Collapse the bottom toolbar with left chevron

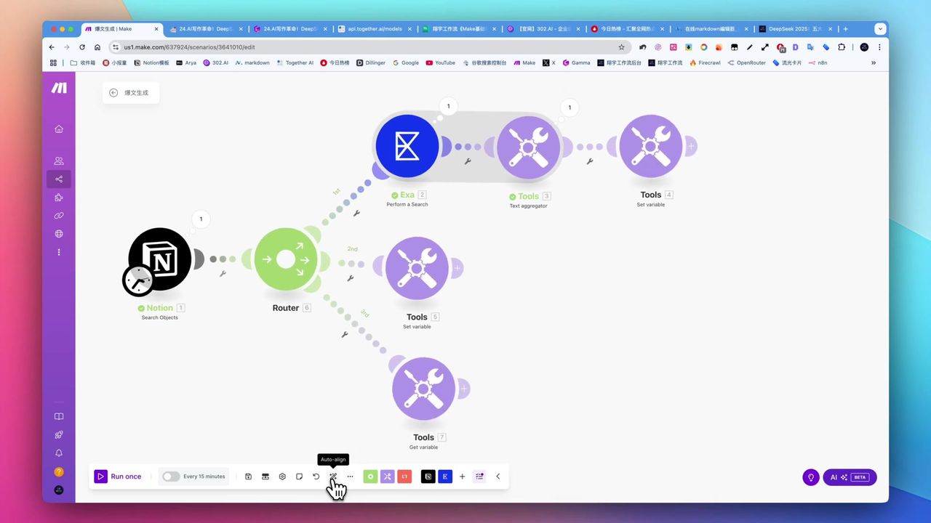pos(498,477)
